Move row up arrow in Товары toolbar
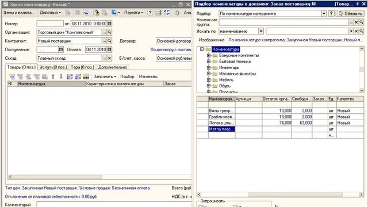 (x=53, y=76)
